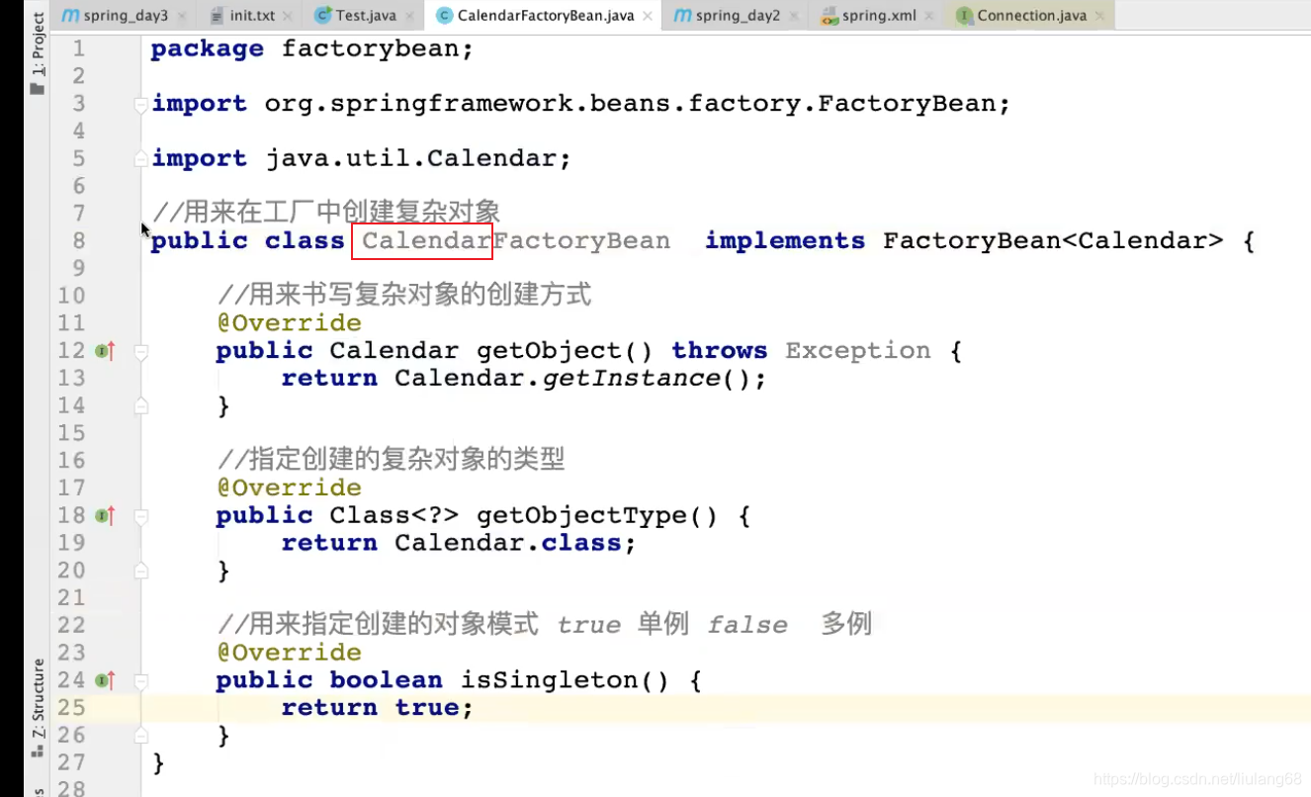Open the 1: Project tool window

point(38,53)
